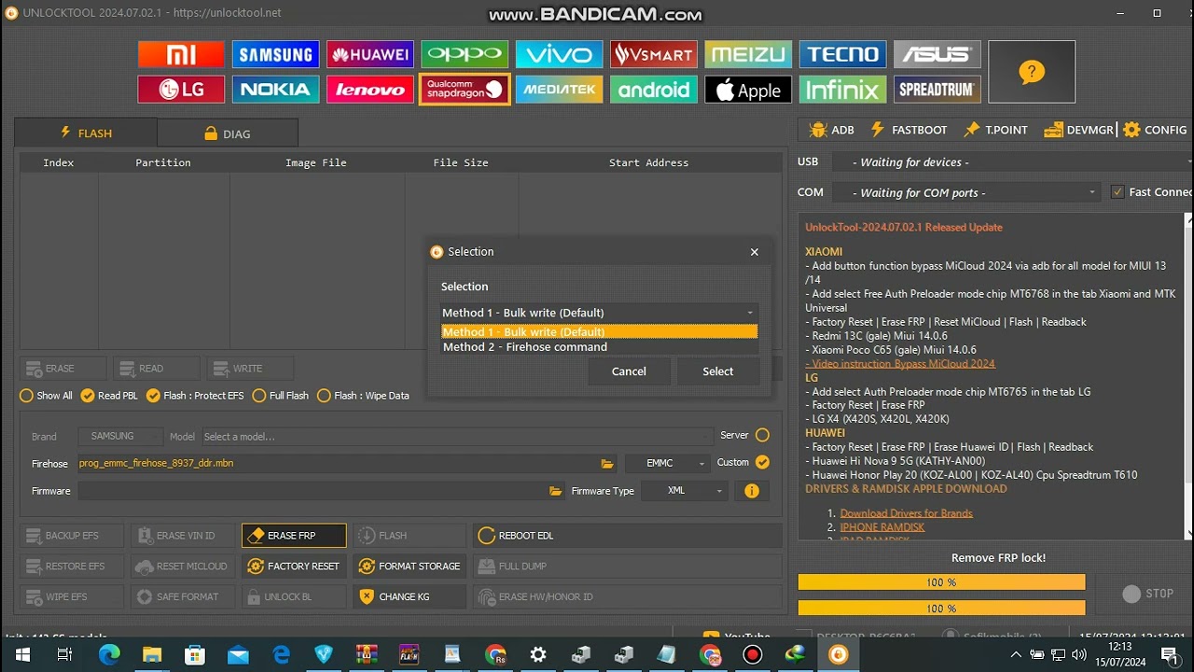Click the upper 100 % progress bar
The image size is (1194, 672).
[x=941, y=582]
